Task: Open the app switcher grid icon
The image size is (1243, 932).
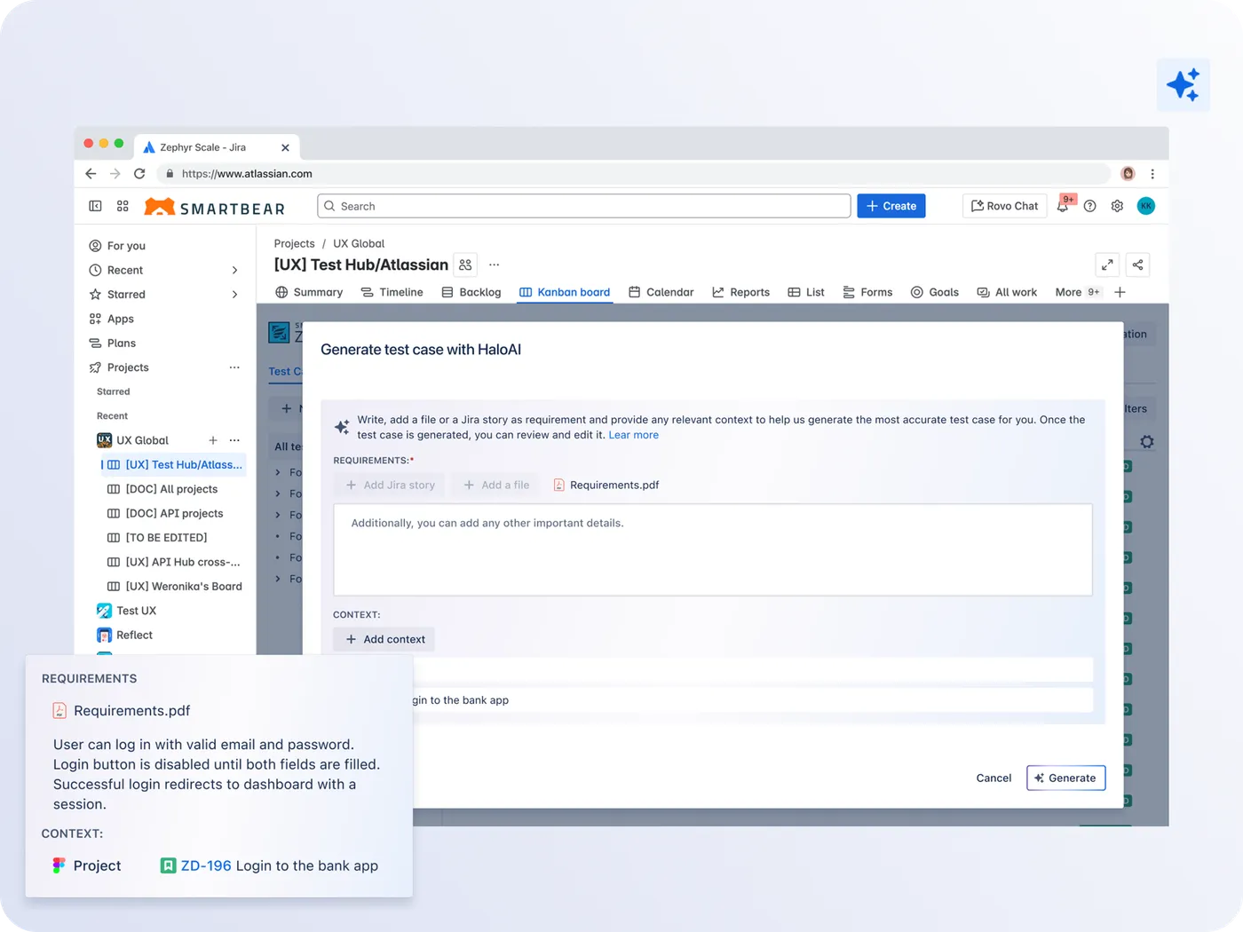Action: 123,206
